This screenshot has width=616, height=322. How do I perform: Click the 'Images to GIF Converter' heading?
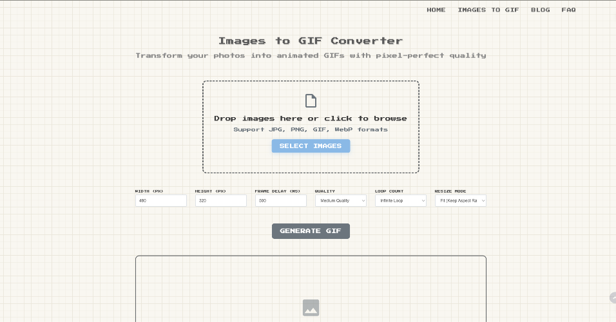point(311,41)
